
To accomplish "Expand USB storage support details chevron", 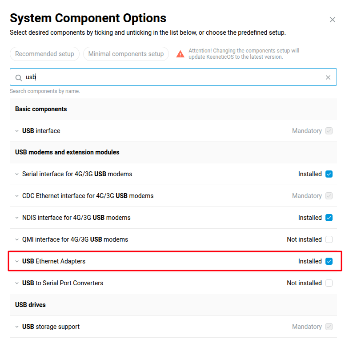I will (x=17, y=327).
